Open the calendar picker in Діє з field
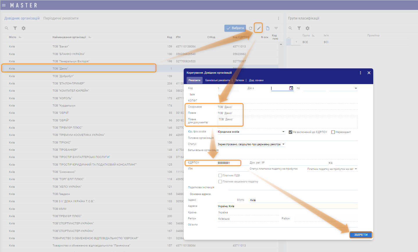418x252 pixels. tap(291, 88)
